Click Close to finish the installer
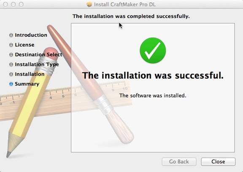Image resolution: width=243 pixels, height=172 pixels. (218, 161)
